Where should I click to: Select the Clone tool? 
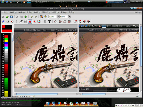pyautogui.click(x=25, y=22)
